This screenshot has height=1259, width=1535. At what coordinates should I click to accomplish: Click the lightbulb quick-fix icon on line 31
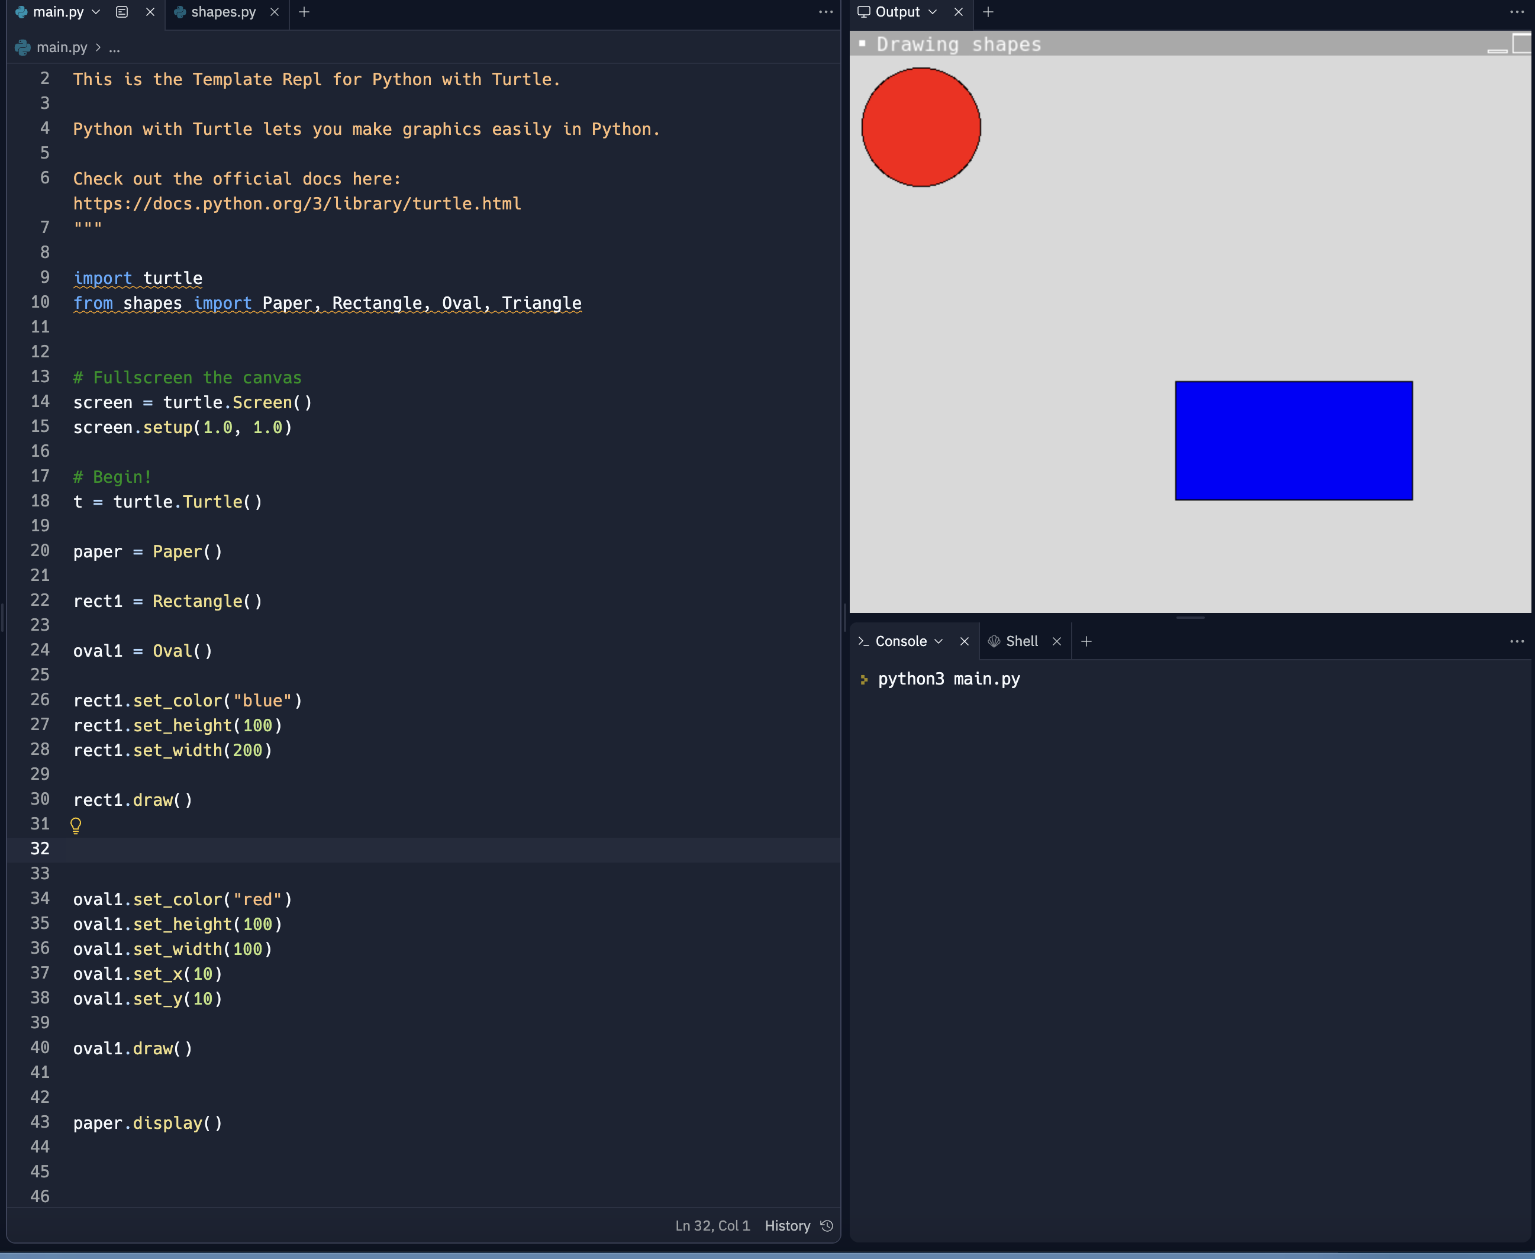(x=75, y=824)
